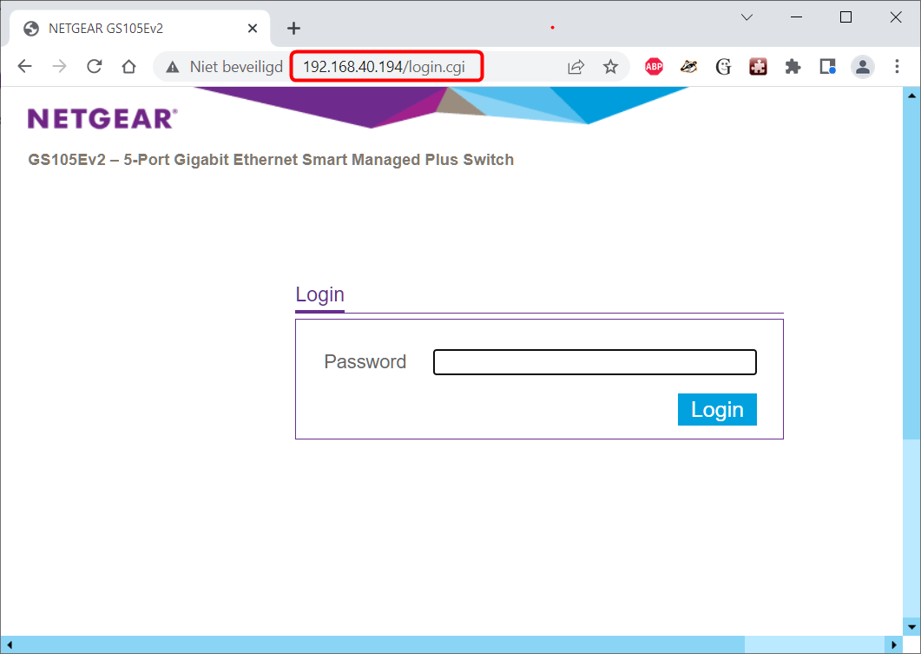Click the address bar URL 192.168.40.194/login.cgi

(x=385, y=66)
